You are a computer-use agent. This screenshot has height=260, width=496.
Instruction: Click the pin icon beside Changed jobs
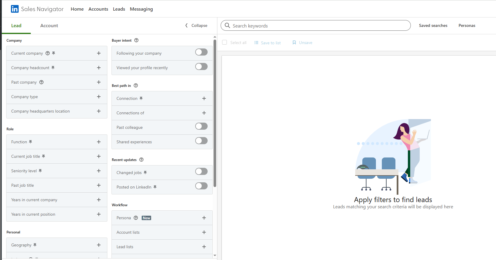coord(145,173)
